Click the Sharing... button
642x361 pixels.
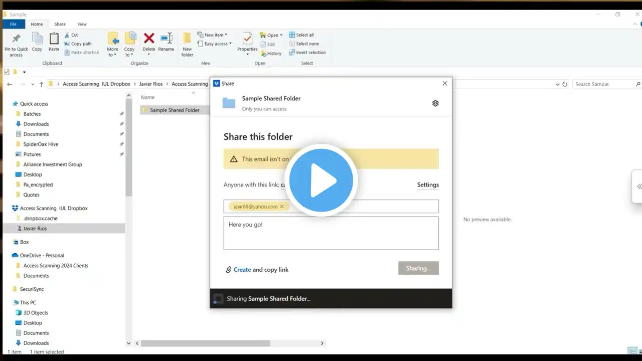(418, 268)
